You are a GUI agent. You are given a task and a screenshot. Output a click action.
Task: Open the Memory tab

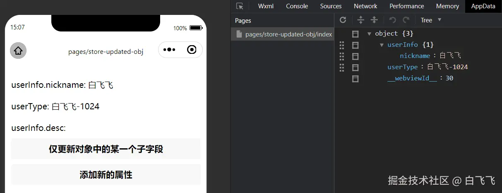447,6
